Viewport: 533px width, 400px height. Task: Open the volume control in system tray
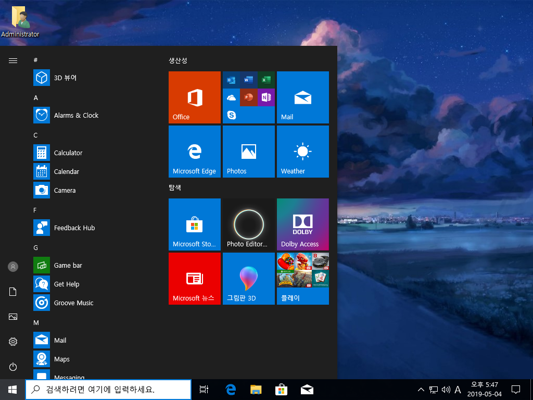click(446, 390)
